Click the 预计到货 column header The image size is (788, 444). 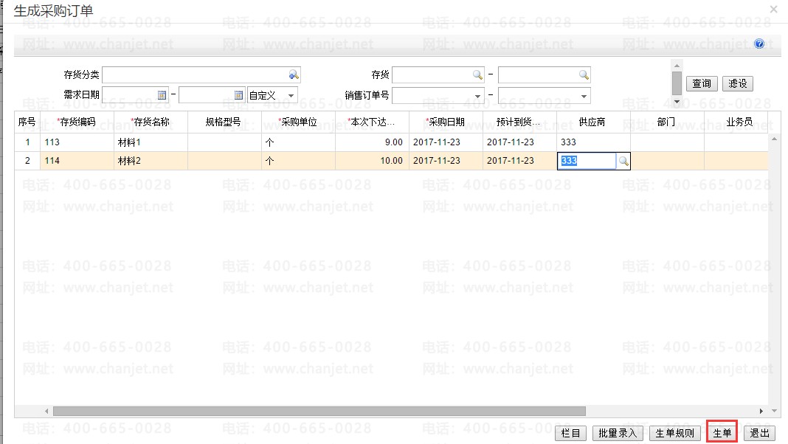click(519, 122)
